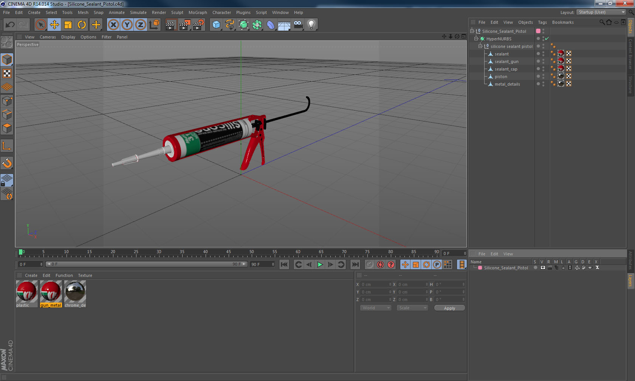This screenshot has height=381, width=635.
Task: Click the Undo arrow icon
Action: [10, 25]
